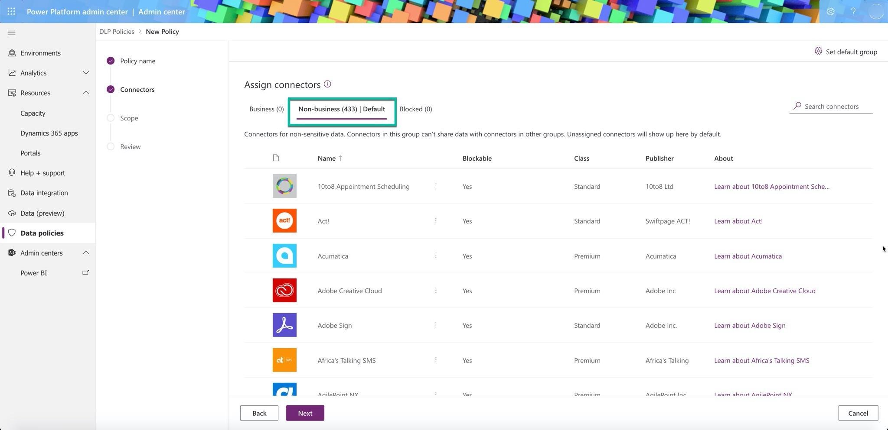Click the Blockable column header
This screenshot has width=888, height=430.
(477, 158)
